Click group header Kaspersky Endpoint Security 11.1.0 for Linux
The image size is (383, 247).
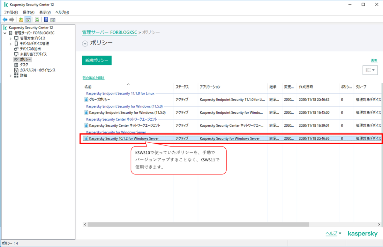coord(120,94)
